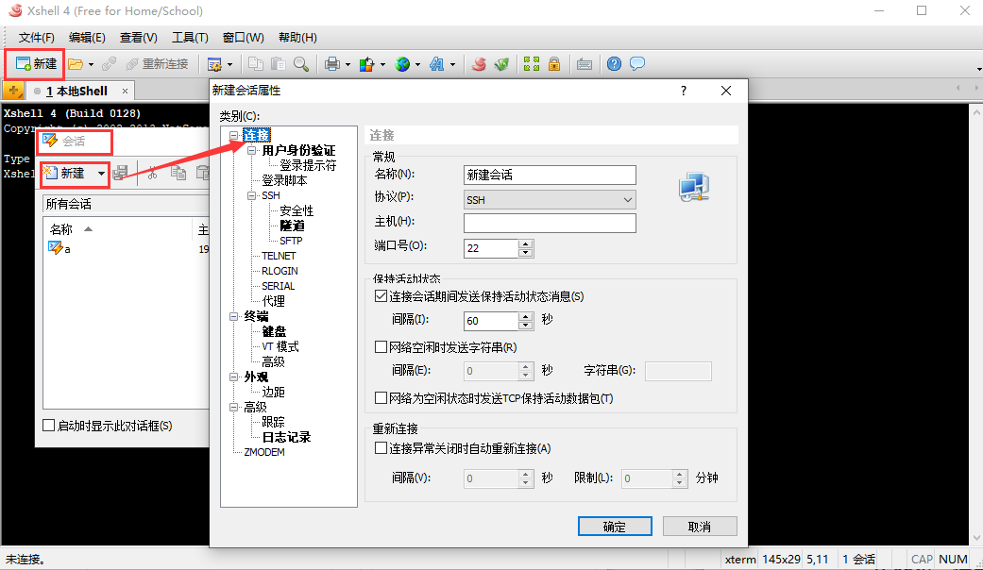Image resolution: width=983 pixels, height=570 pixels.
Task: Launch the red swirl Xftp icon
Action: (x=479, y=64)
